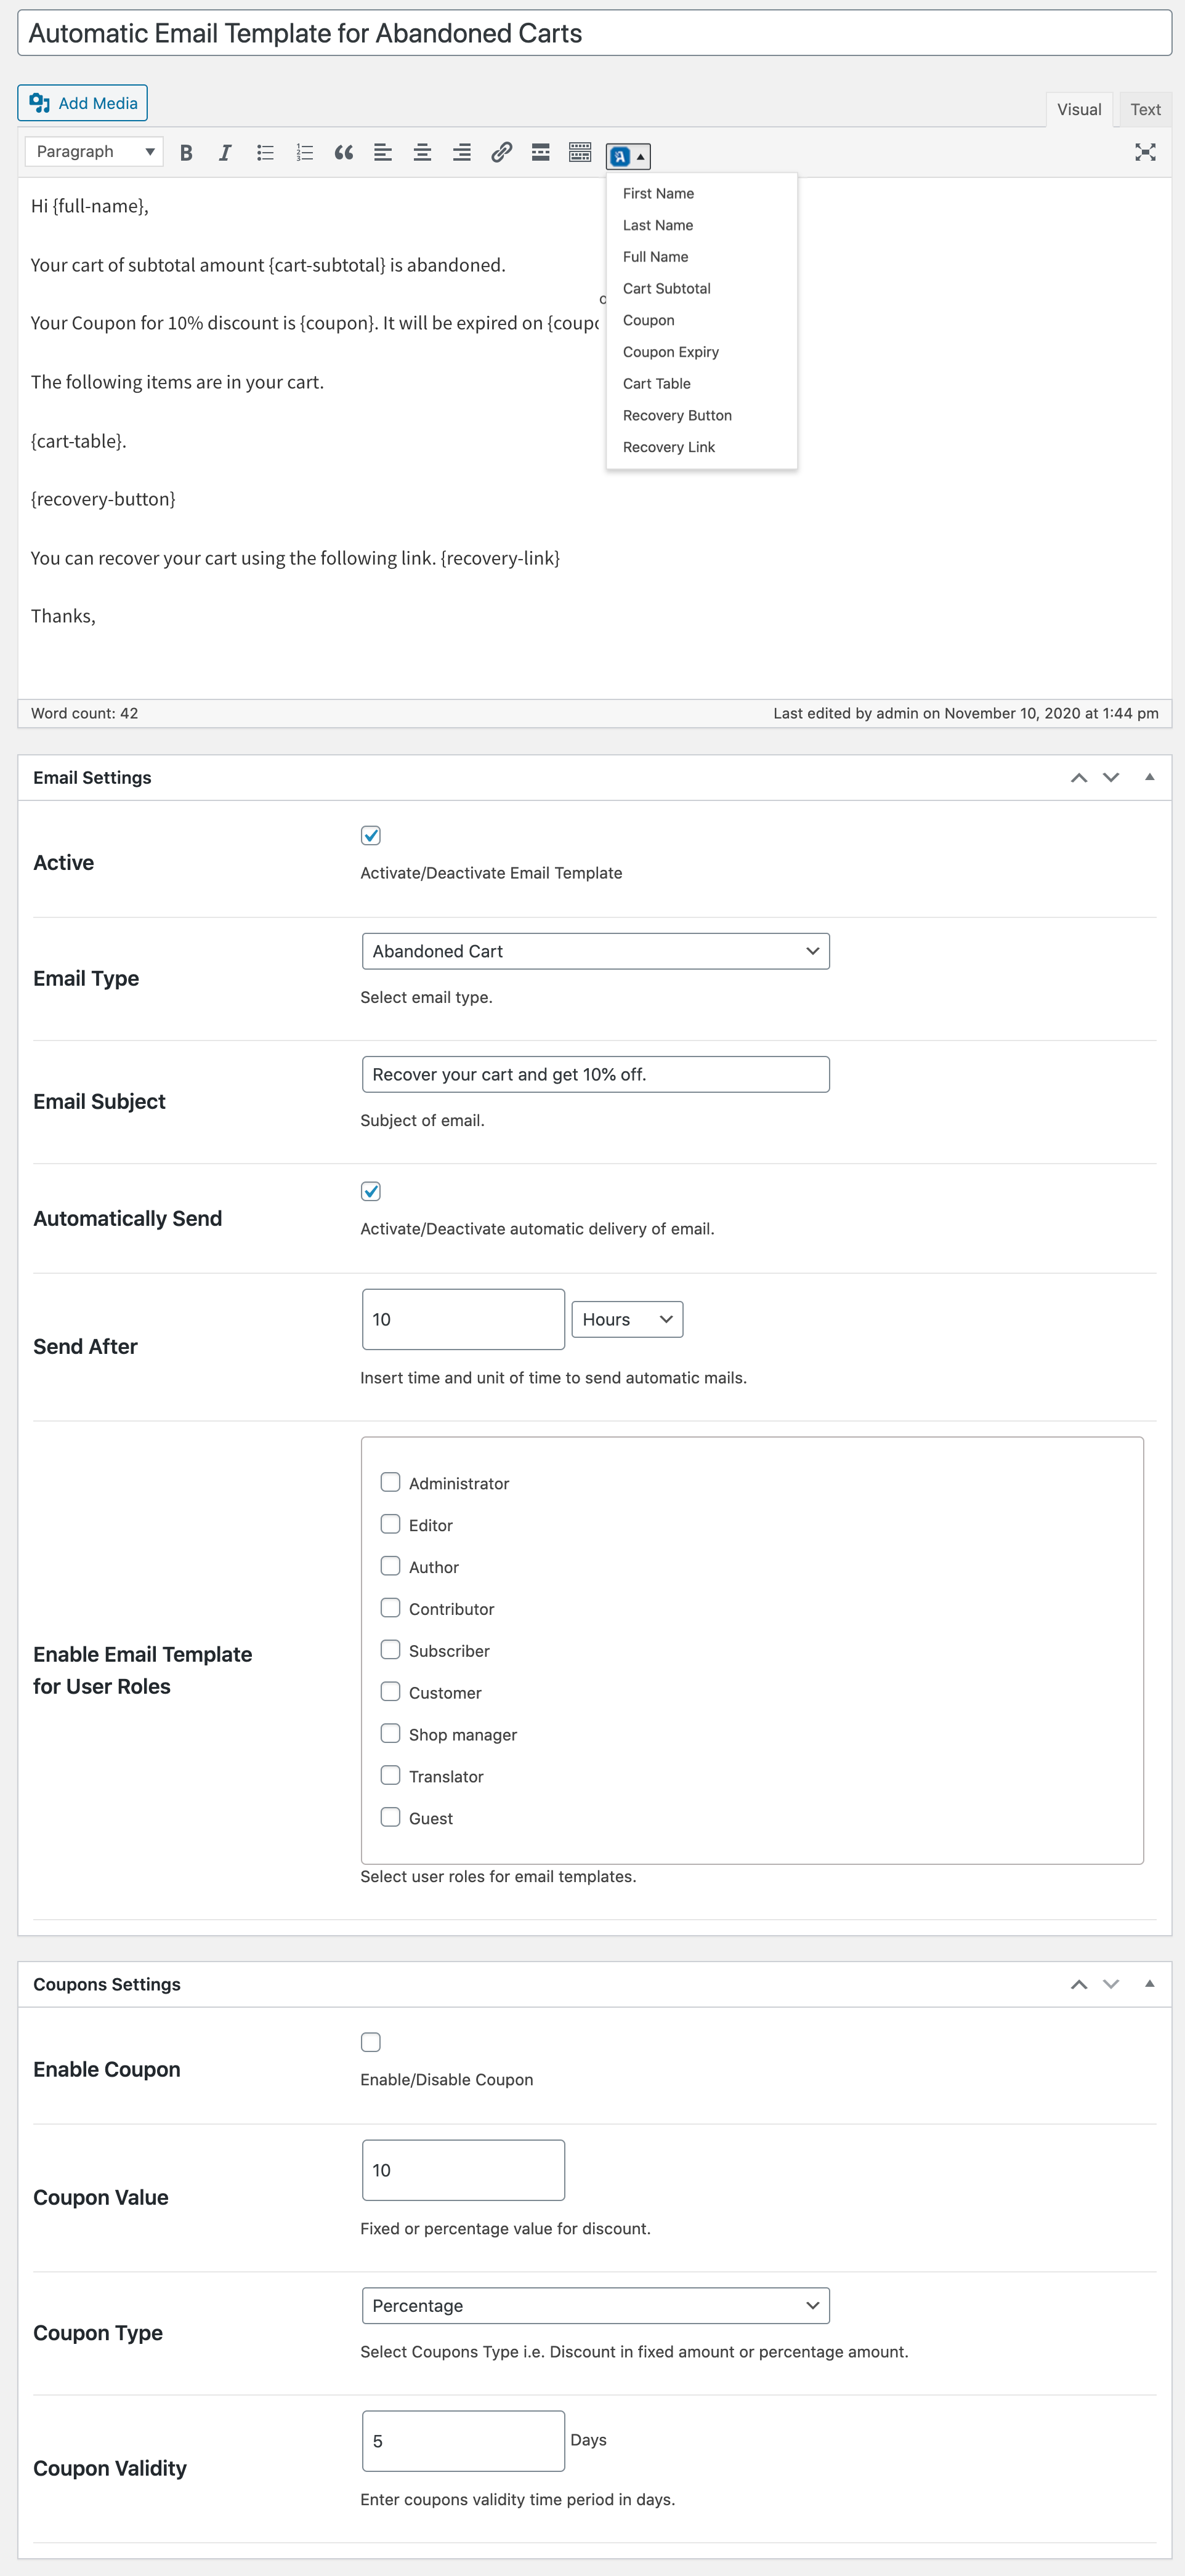The image size is (1185, 2576).
Task: Open the Email Type dropdown
Action: [x=595, y=951]
